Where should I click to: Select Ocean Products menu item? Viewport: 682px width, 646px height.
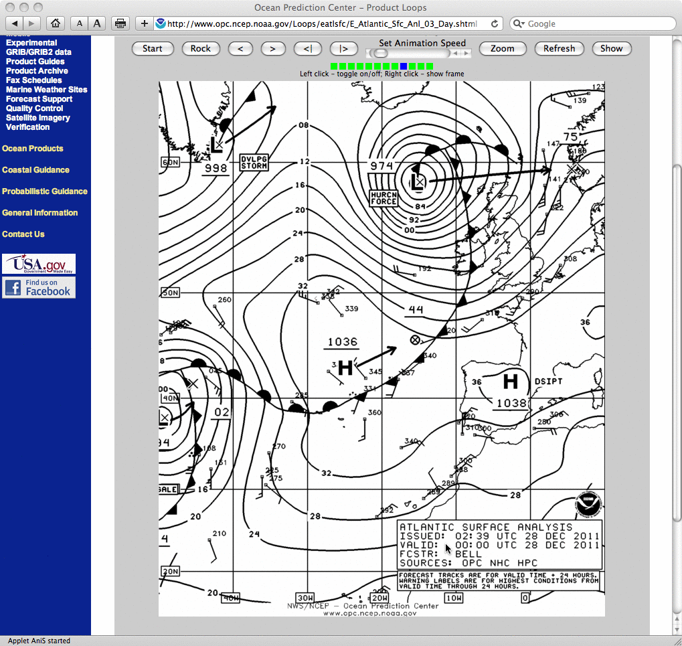[x=33, y=149]
